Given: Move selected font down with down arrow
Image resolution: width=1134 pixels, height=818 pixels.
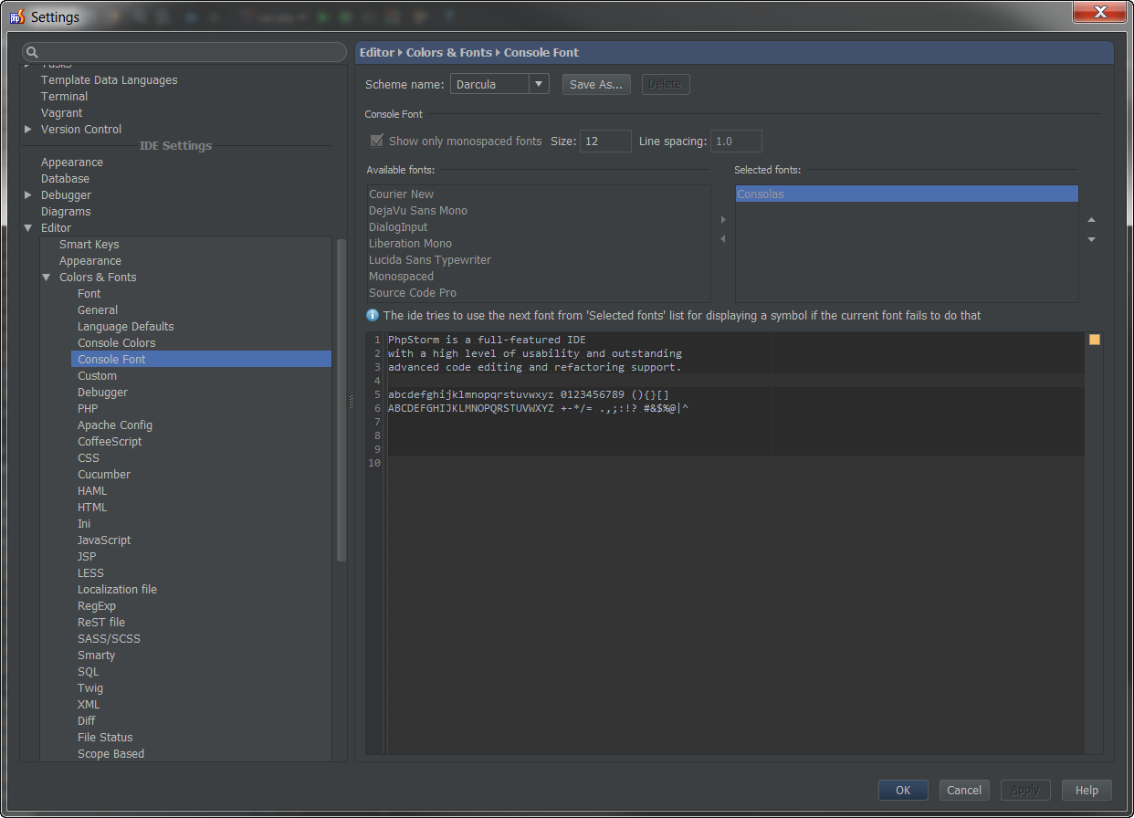Looking at the screenshot, I should click(x=1091, y=239).
